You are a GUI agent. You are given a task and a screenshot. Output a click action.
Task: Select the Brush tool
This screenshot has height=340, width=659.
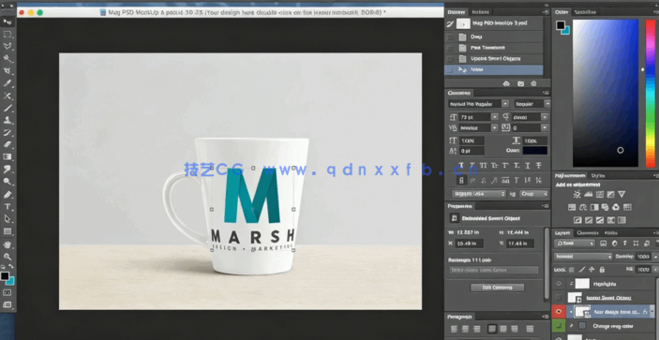7,109
